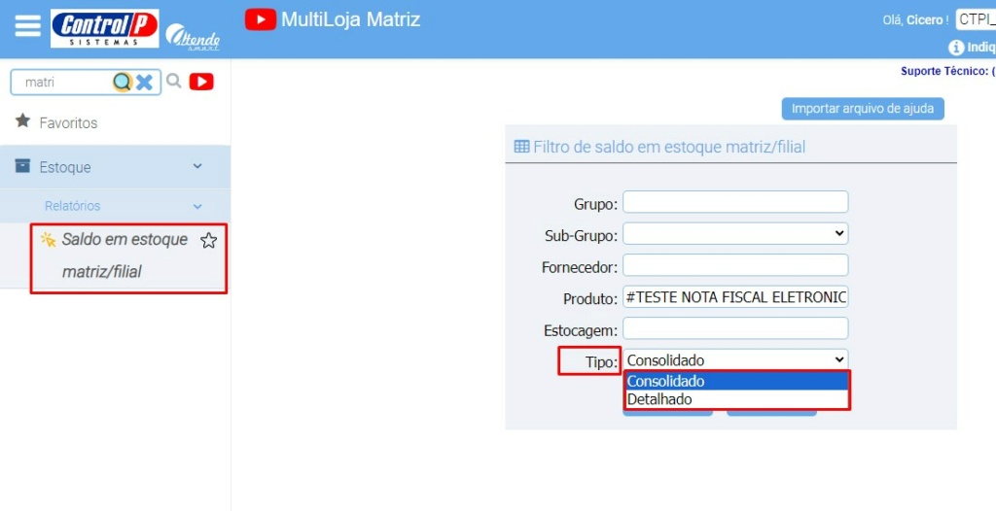Click the CTPI field at top right
996x511 pixels.
[976, 19]
